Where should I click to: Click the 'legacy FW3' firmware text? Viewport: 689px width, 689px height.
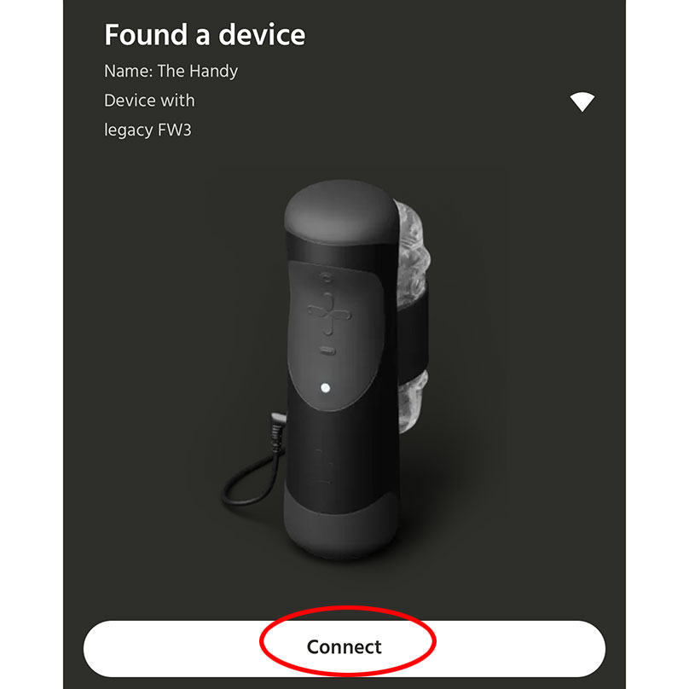pos(148,130)
